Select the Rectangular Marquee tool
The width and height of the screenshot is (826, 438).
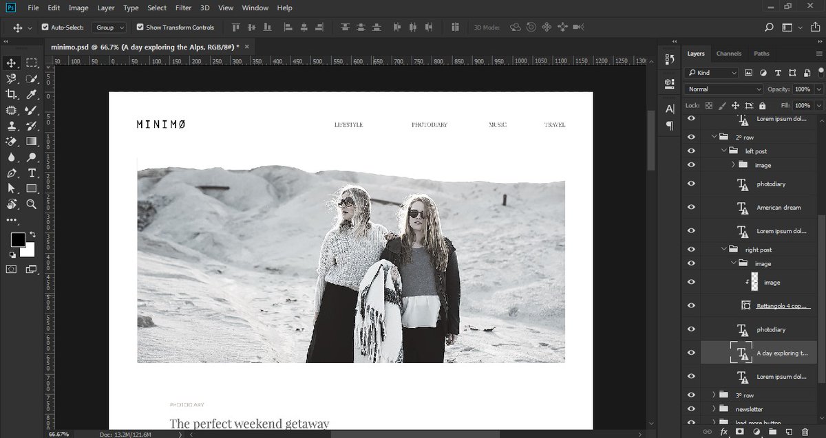pyautogui.click(x=32, y=63)
